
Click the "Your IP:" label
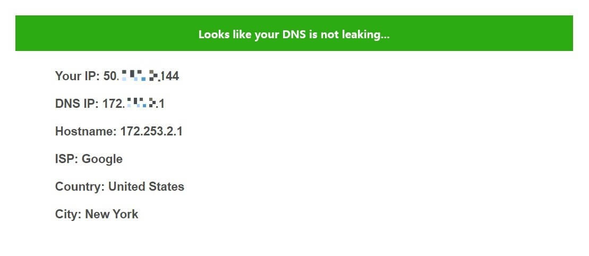click(77, 76)
